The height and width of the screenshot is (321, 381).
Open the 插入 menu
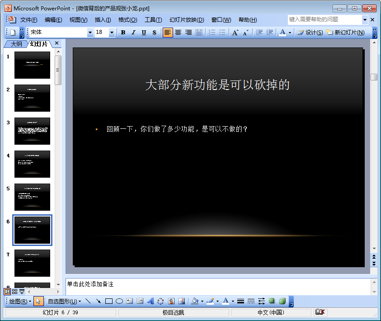pyautogui.click(x=103, y=20)
